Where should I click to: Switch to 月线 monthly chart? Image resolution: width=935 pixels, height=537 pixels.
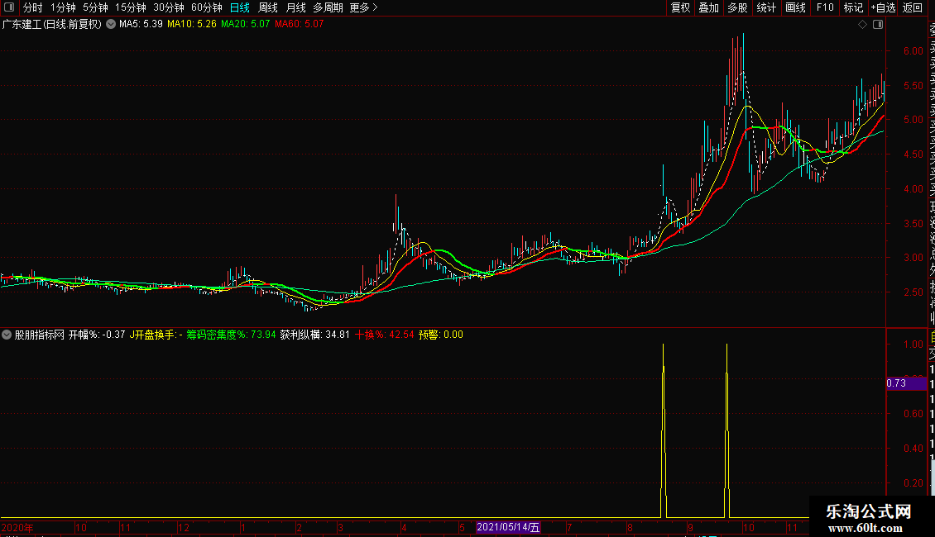pos(295,7)
